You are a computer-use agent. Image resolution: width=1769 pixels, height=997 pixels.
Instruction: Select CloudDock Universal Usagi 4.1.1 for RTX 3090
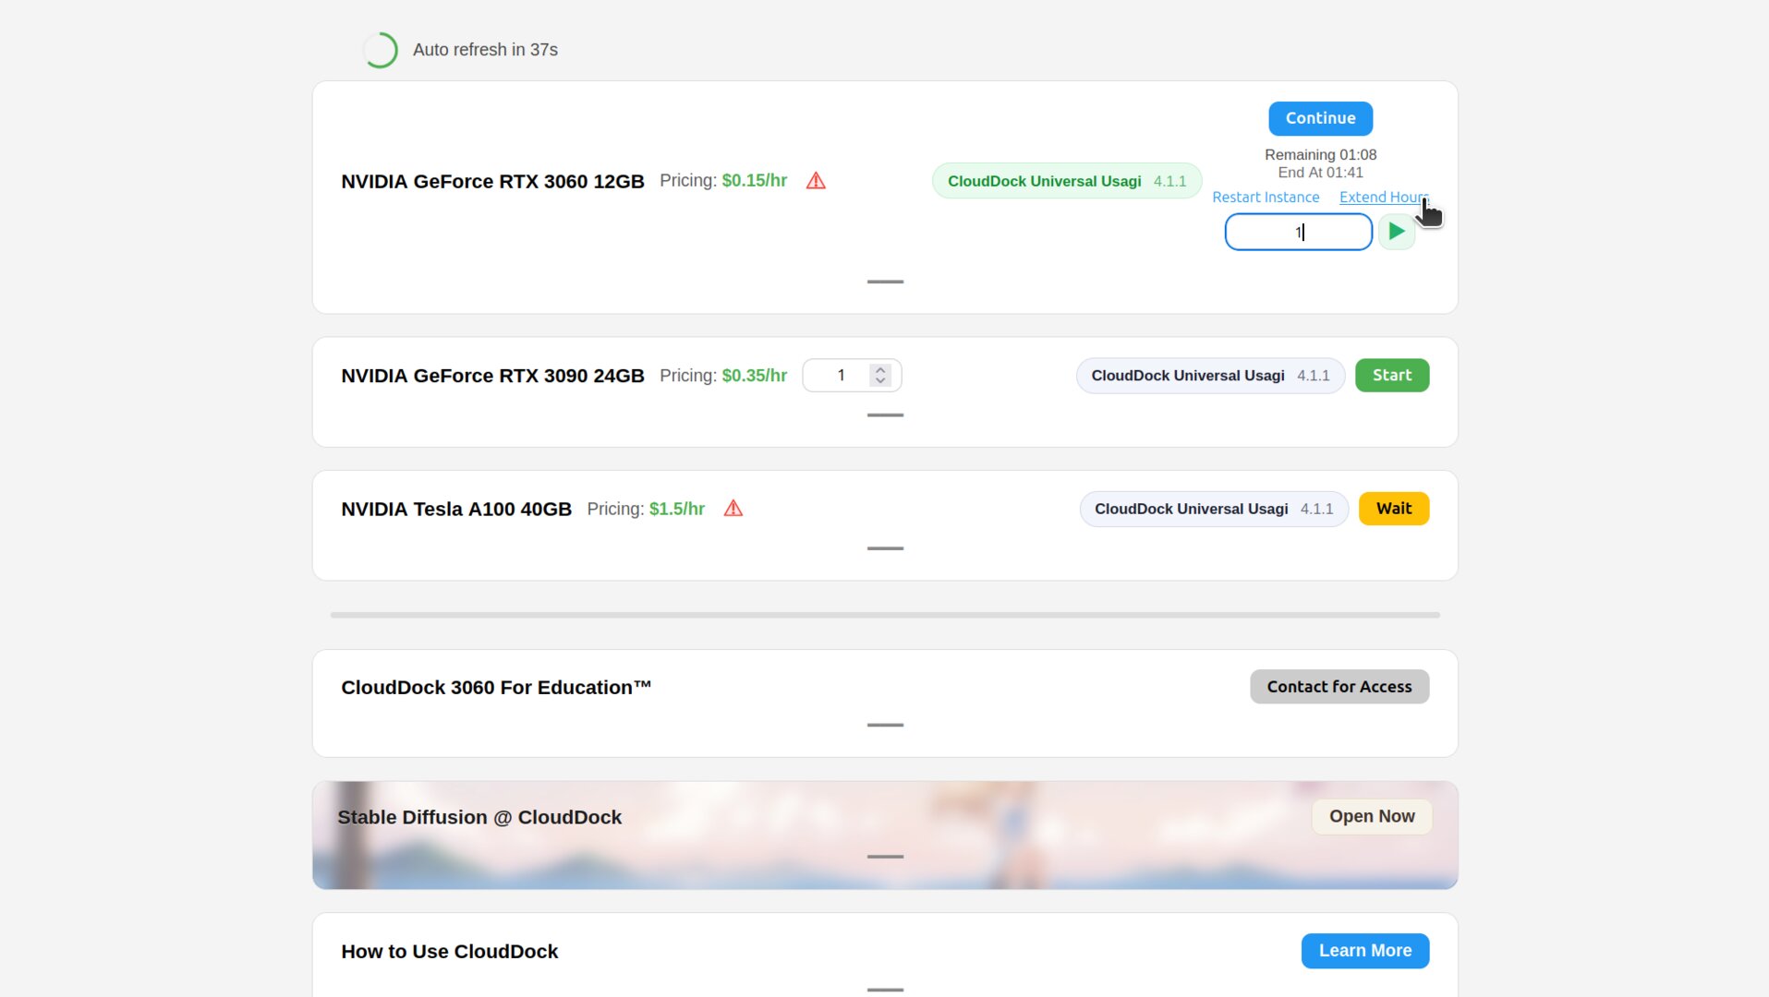(1209, 375)
